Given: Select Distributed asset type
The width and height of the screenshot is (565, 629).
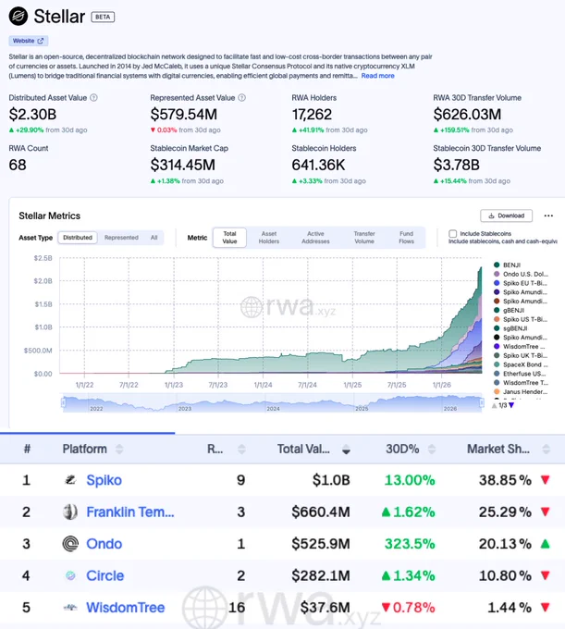Looking at the screenshot, I should point(78,238).
